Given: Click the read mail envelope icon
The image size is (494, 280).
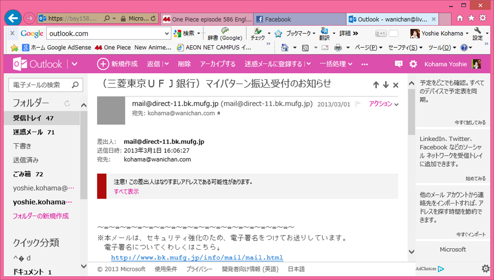Looking at the screenshot, I should click(325, 48).
